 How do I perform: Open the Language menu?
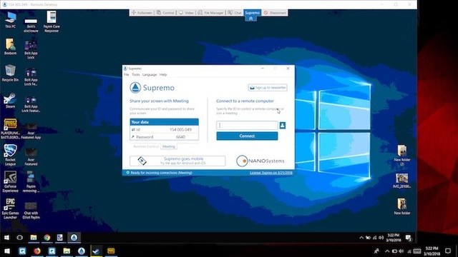pos(150,74)
